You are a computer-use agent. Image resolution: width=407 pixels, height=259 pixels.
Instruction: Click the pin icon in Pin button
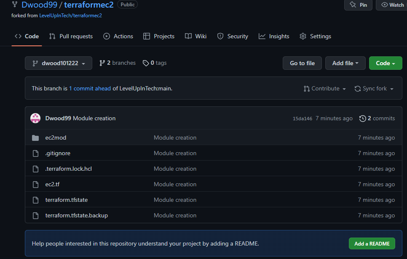353,5
